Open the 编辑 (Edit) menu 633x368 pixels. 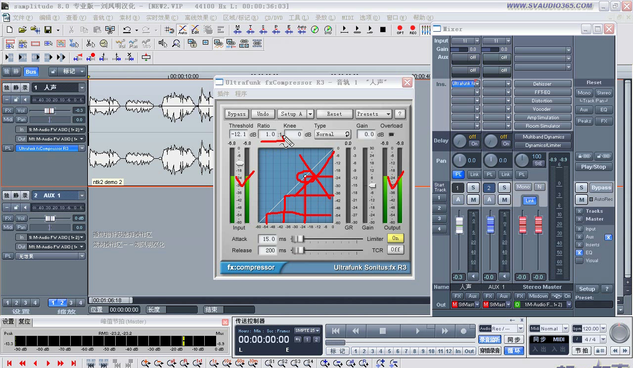point(49,18)
